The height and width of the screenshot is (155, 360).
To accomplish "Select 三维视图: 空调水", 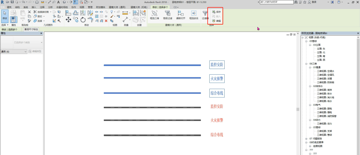I will click(x=326, y=71).
